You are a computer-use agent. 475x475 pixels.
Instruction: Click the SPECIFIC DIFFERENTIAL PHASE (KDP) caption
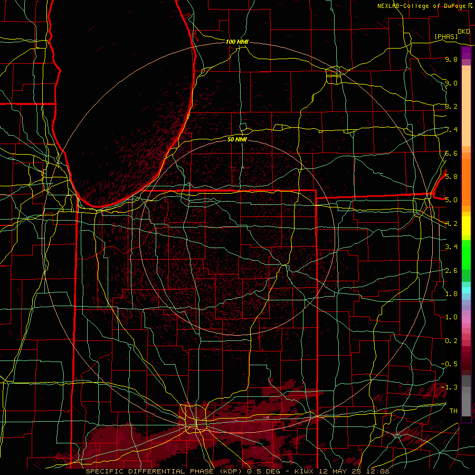coord(164,471)
